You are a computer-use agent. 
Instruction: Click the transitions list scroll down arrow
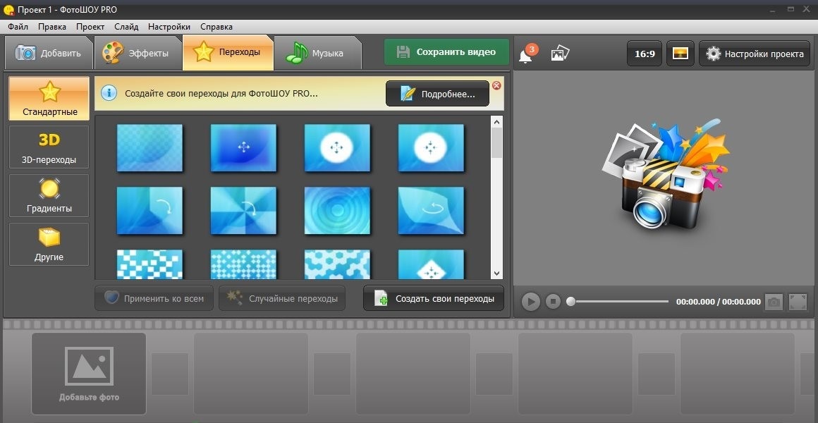tap(496, 274)
